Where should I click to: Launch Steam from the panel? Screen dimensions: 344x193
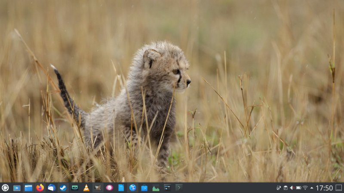(63, 188)
